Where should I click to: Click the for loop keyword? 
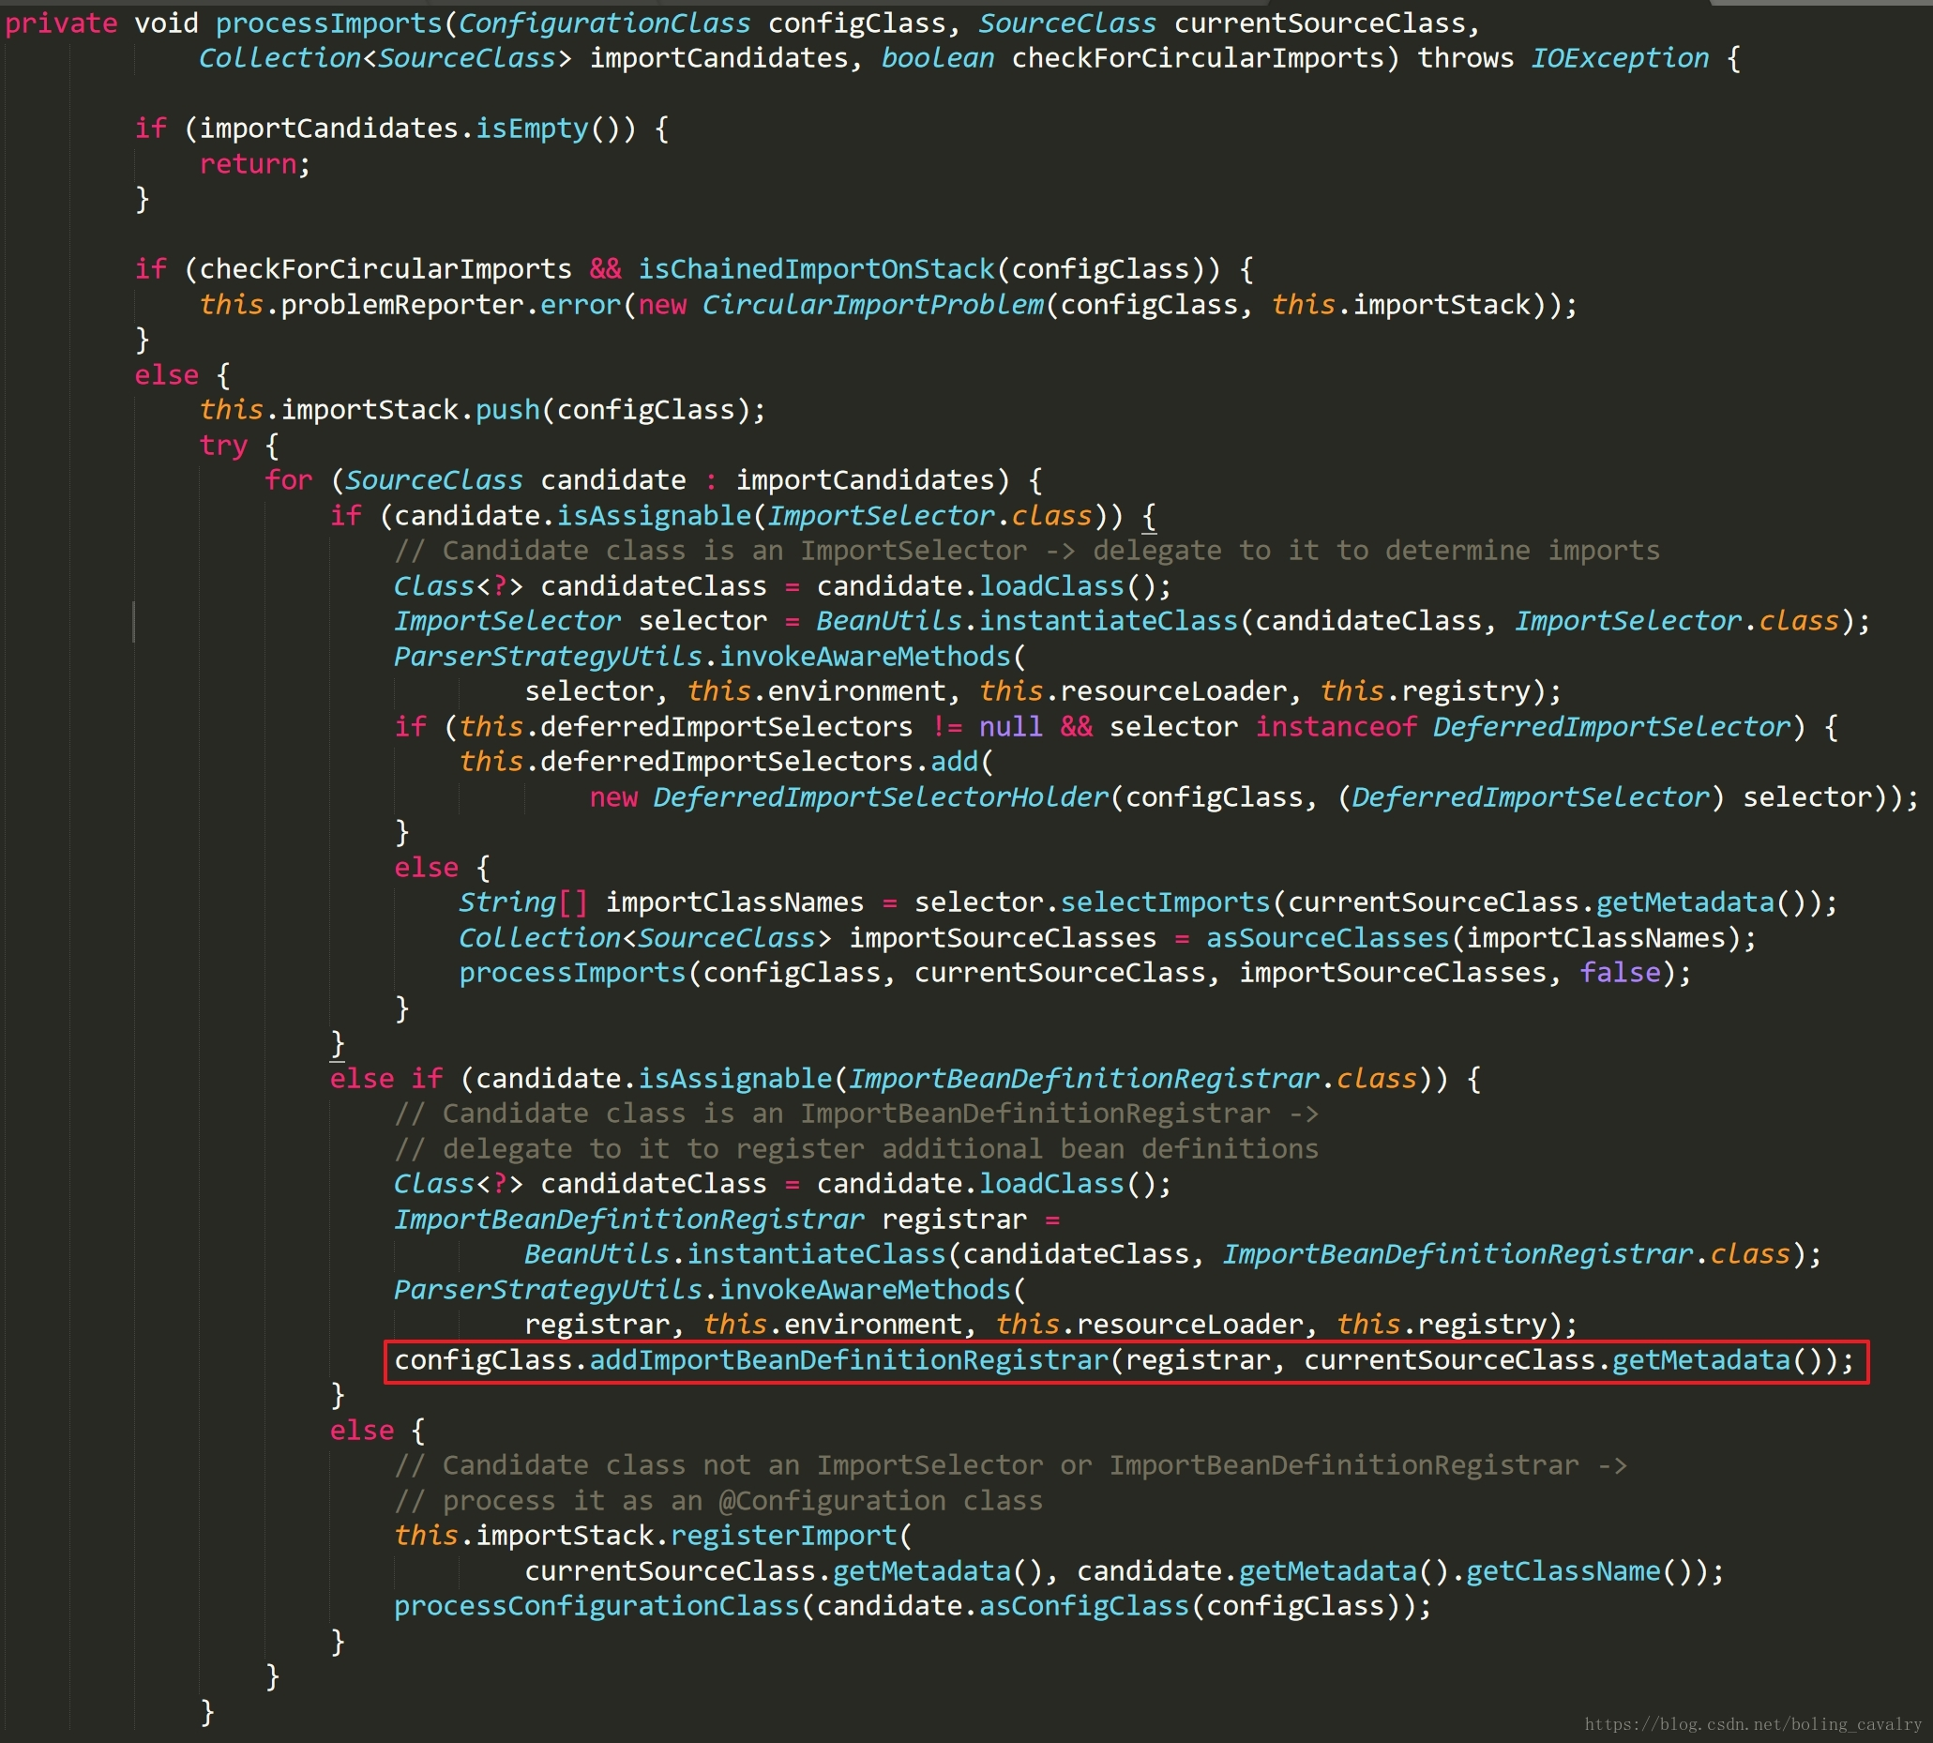click(x=288, y=479)
